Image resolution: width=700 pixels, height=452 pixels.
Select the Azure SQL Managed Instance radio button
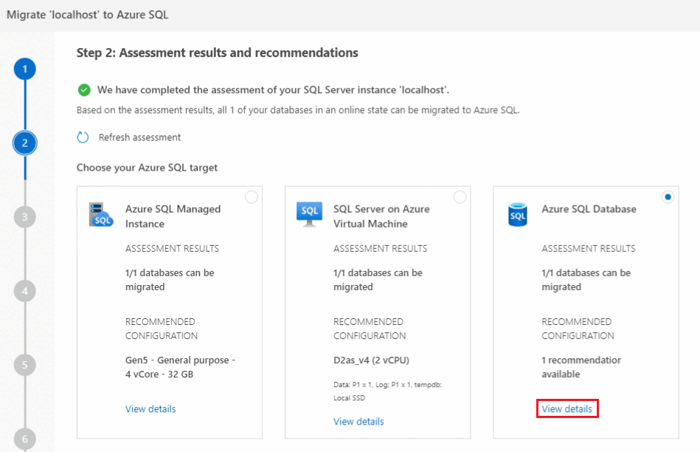click(252, 197)
